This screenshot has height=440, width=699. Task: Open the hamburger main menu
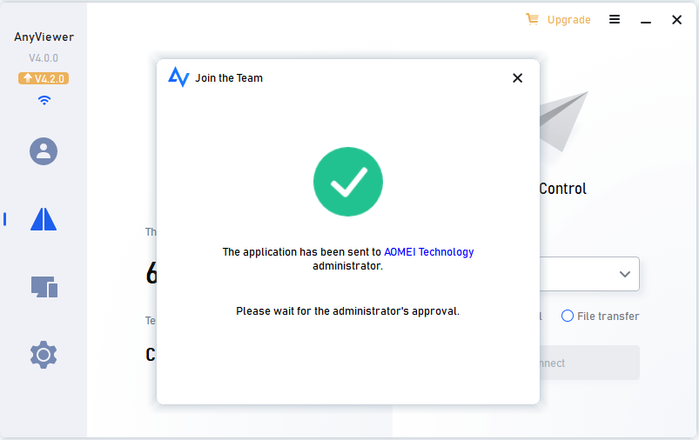615,19
